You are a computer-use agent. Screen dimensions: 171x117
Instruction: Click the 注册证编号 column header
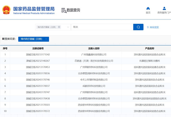(x=38, y=48)
